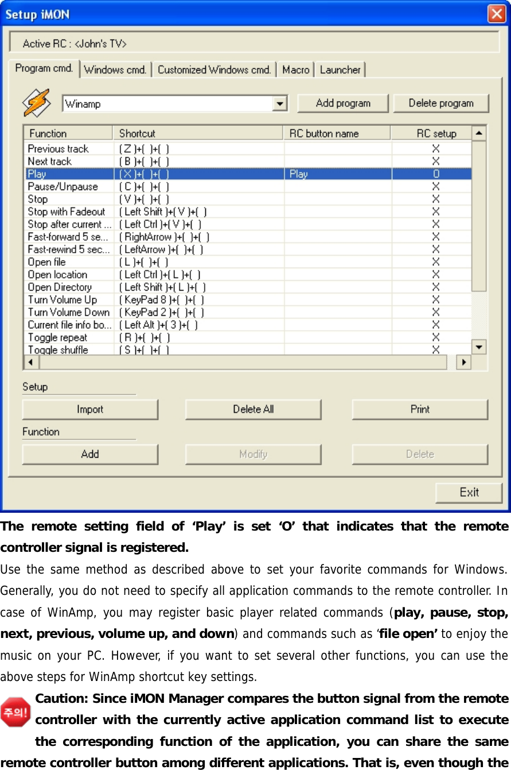Click the list scrollbar up arrow
Image resolution: width=511 pixels, height=770 pixels.
[478, 132]
